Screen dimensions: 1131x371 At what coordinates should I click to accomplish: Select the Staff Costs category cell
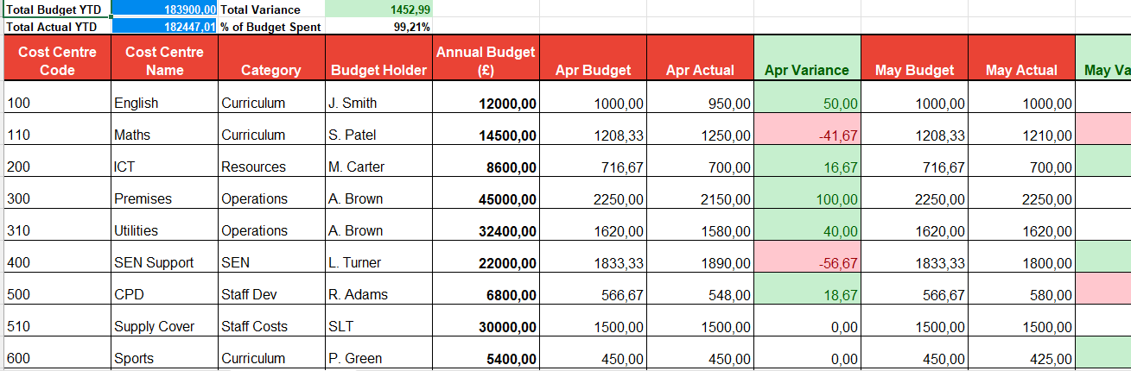point(271,326)
